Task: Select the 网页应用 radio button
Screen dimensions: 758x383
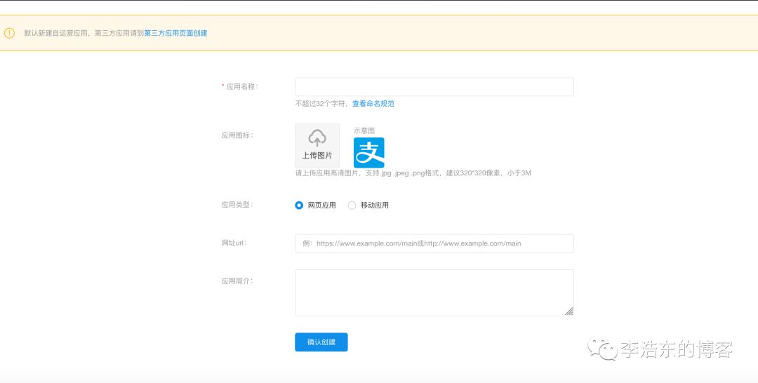Action: click(x=299, y=206)
